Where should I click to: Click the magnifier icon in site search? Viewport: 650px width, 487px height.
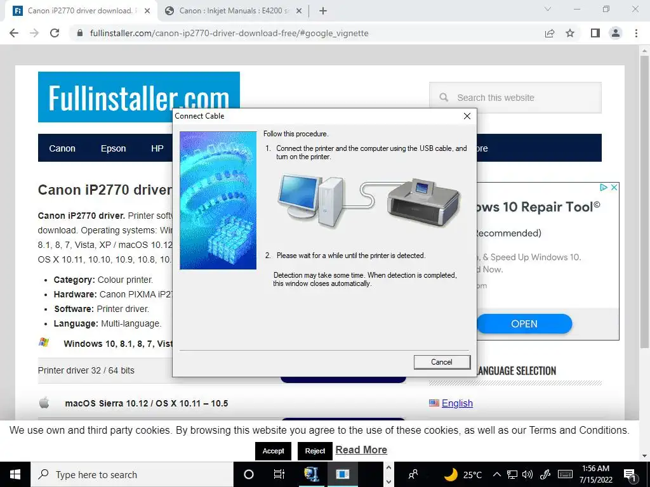[x=444, y=97]
